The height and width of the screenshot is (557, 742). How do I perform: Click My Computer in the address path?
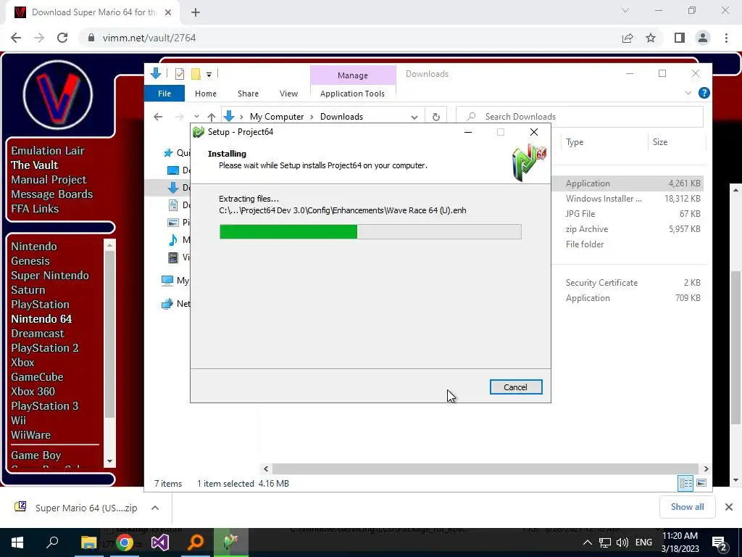(276, 117)
